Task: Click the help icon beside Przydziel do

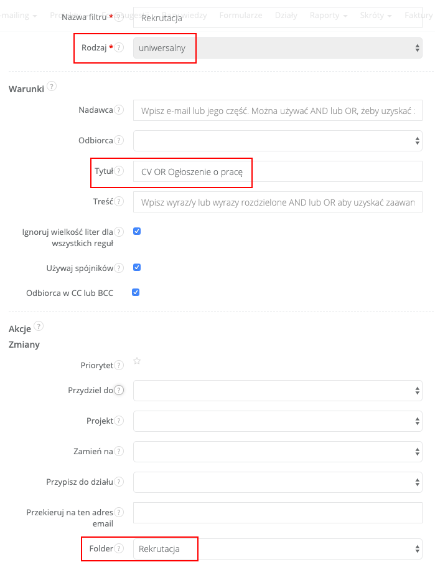Action: pos(119,390)
